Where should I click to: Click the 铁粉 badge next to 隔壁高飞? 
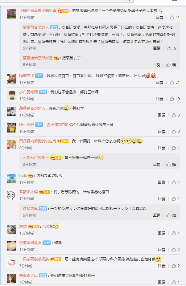pyautogui.click(x=39, y=76)
